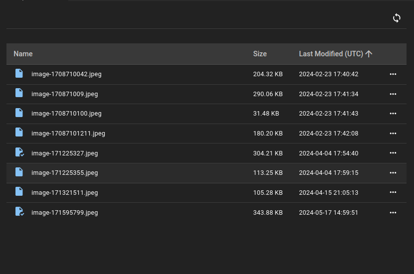Open more options for image-171321511.jpeg

coord(393,192)
